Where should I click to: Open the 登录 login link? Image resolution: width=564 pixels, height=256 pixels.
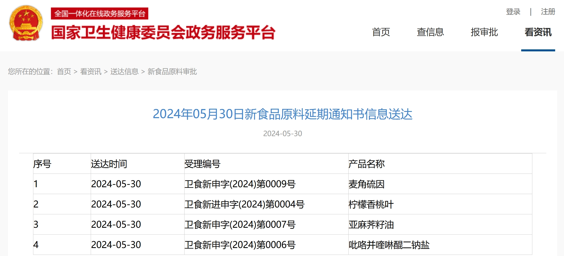(513, 12)
